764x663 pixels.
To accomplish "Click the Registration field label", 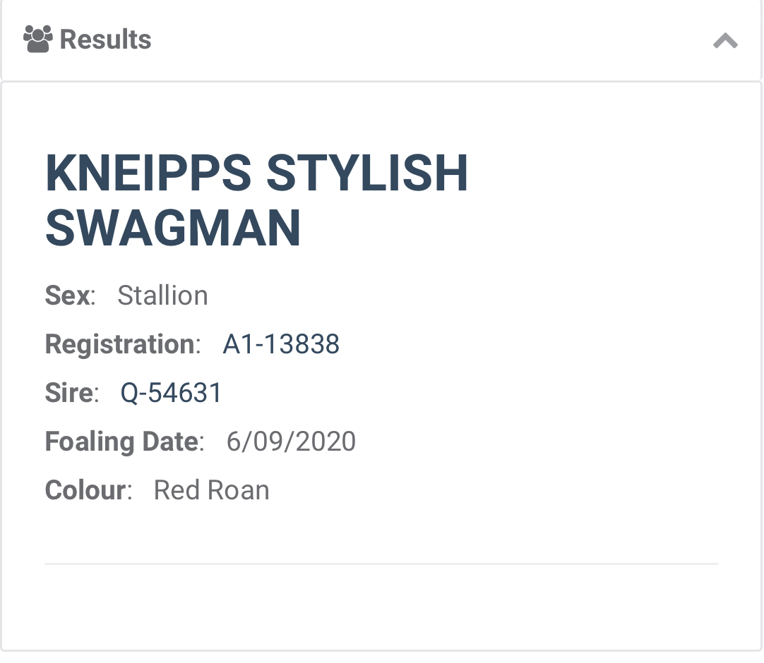I will 121,344.
